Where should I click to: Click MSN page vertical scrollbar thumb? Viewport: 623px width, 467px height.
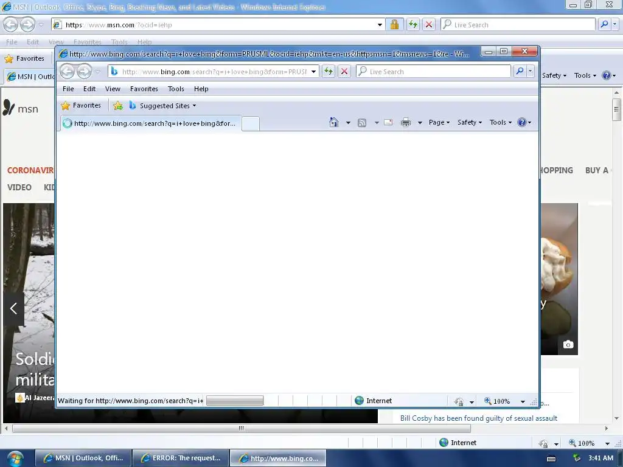coord(616,109)
